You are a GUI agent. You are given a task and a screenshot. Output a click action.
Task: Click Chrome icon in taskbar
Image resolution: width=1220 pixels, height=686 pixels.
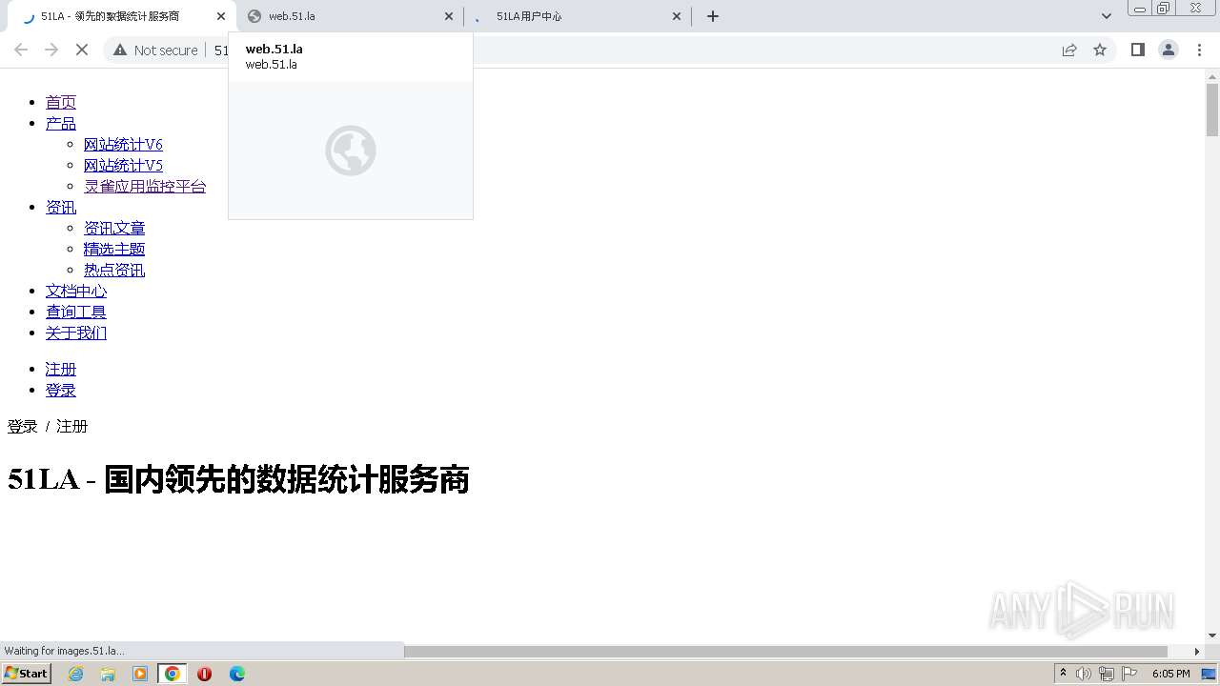(173, 674)
